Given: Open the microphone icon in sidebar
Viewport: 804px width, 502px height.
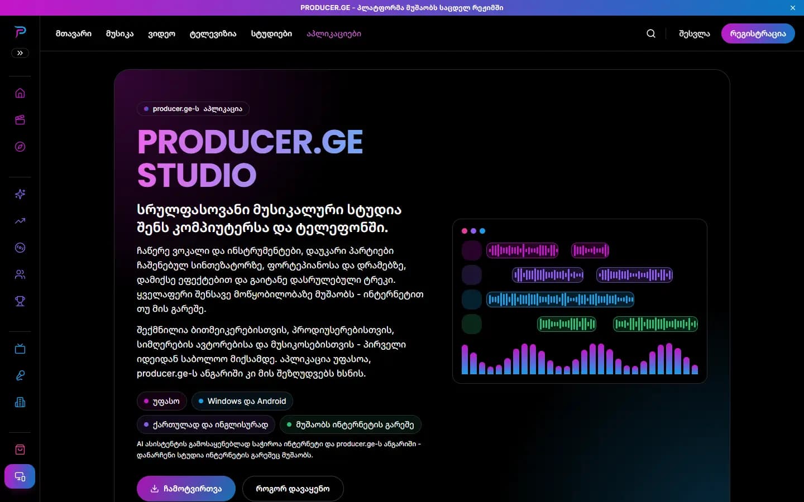Looking at the screenshot, I should click(20, 375).
